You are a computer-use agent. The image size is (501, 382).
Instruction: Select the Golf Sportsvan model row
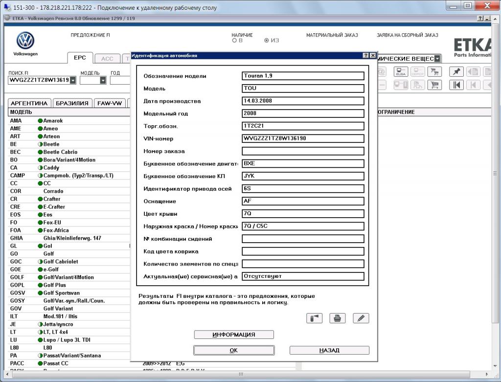68,293
